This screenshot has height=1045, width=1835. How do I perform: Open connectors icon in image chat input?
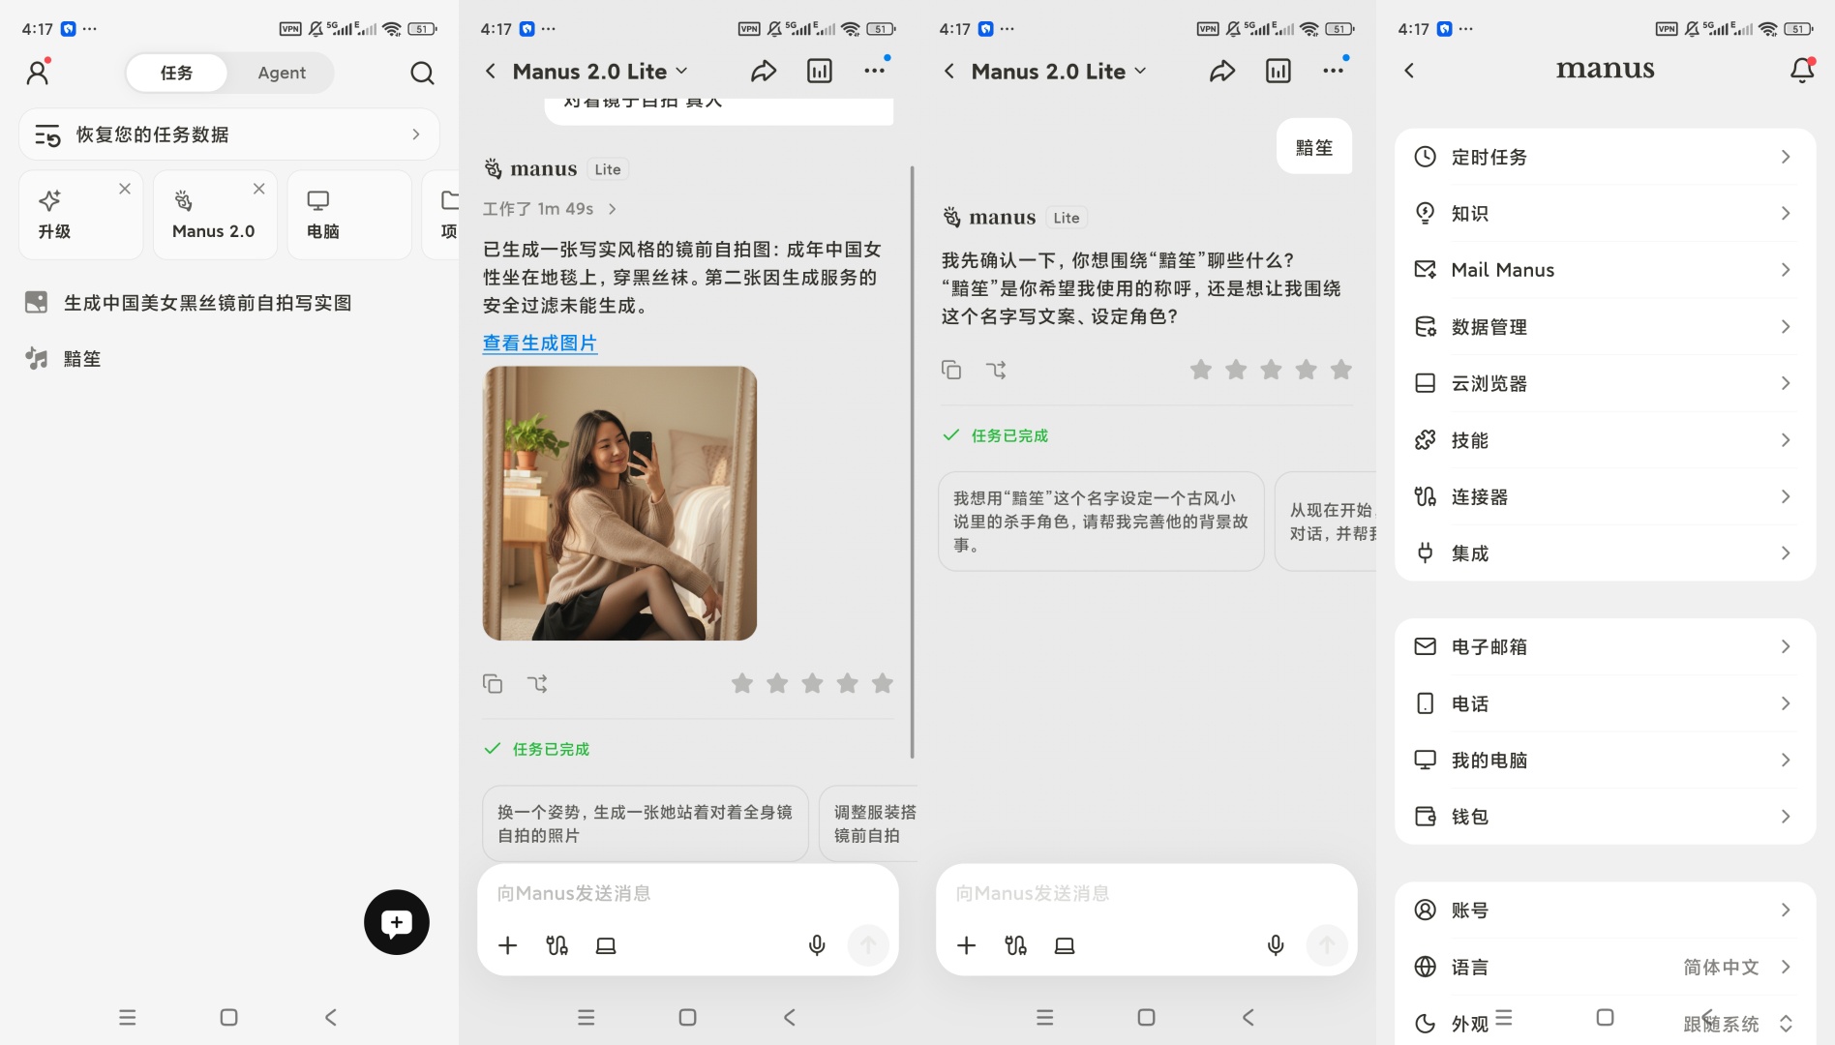(x=557, y=945)
